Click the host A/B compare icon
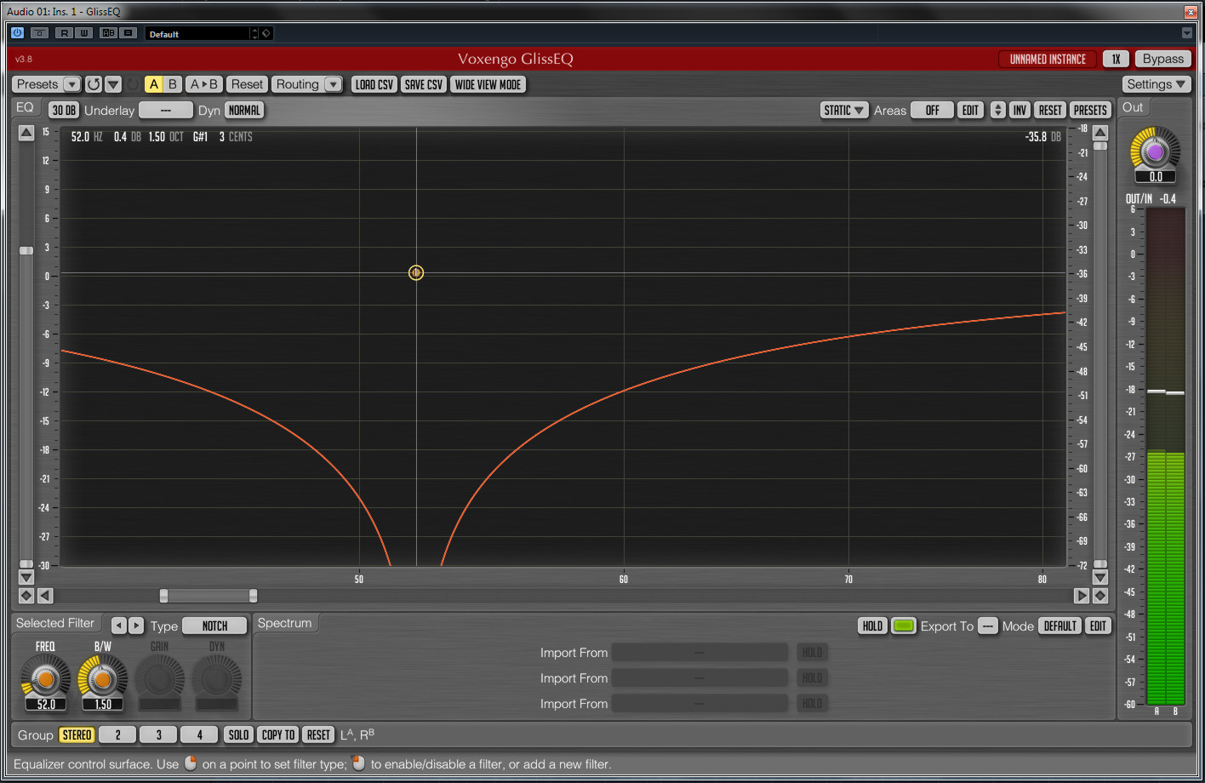1205x783 pixels. (x=108, y=32)
